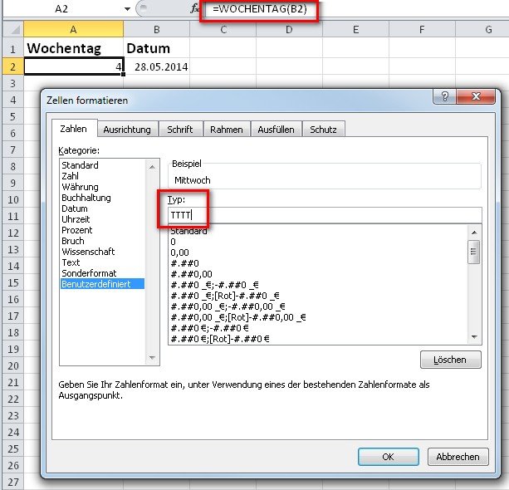Select column F header

click(422, 30)
